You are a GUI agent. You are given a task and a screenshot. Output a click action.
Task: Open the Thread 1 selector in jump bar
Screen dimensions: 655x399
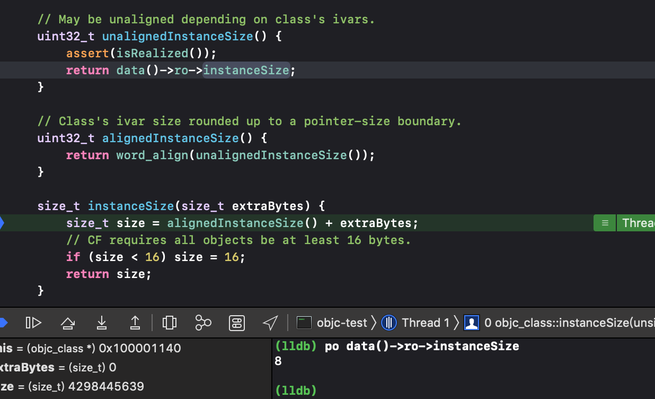(x=426, y=323)
